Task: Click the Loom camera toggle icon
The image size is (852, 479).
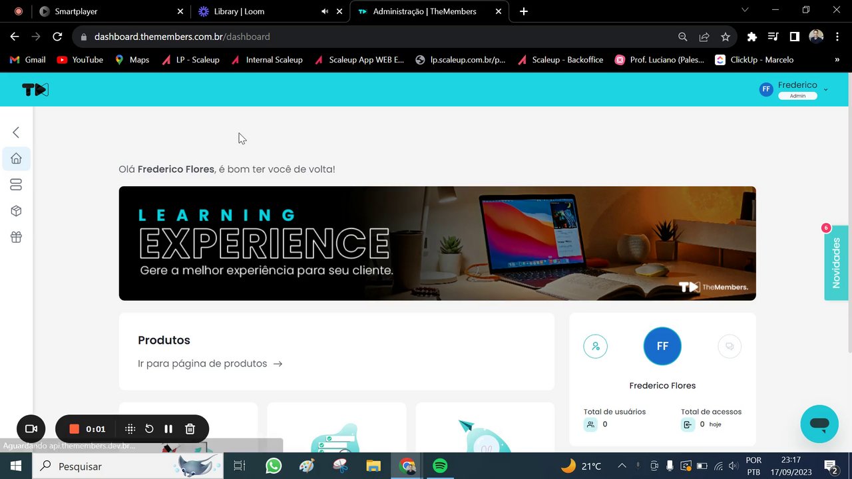Action: (x=31, y=429)
